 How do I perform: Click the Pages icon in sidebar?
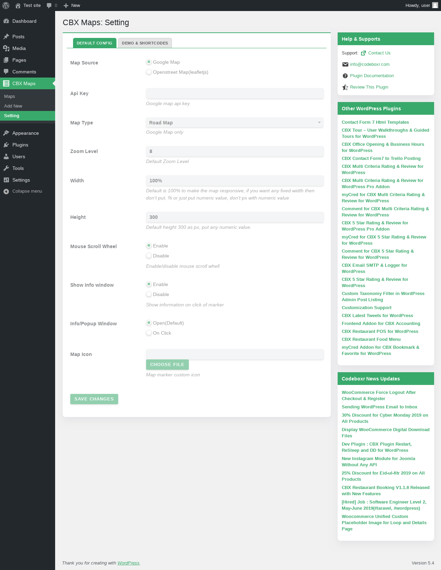(6, 60)
